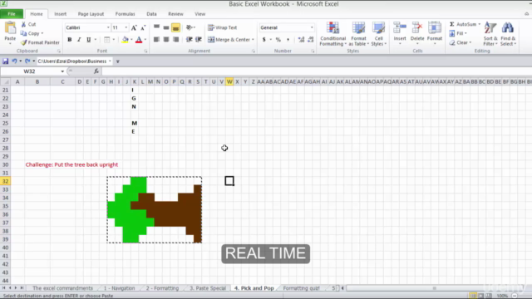Apply the Fill Color bucket
Screen dimensions: 532x299
[126, 40]
